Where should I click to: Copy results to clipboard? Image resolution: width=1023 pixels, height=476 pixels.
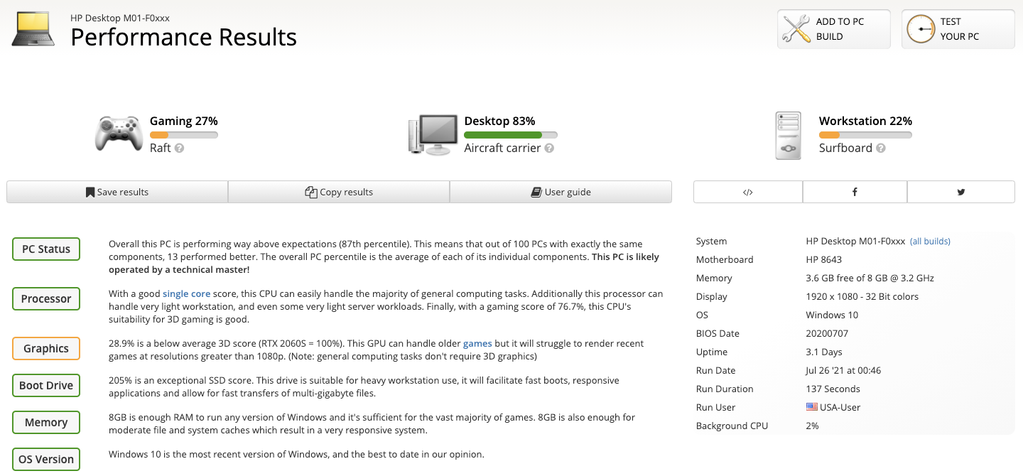pyautogui.click(x=339, y=192)
